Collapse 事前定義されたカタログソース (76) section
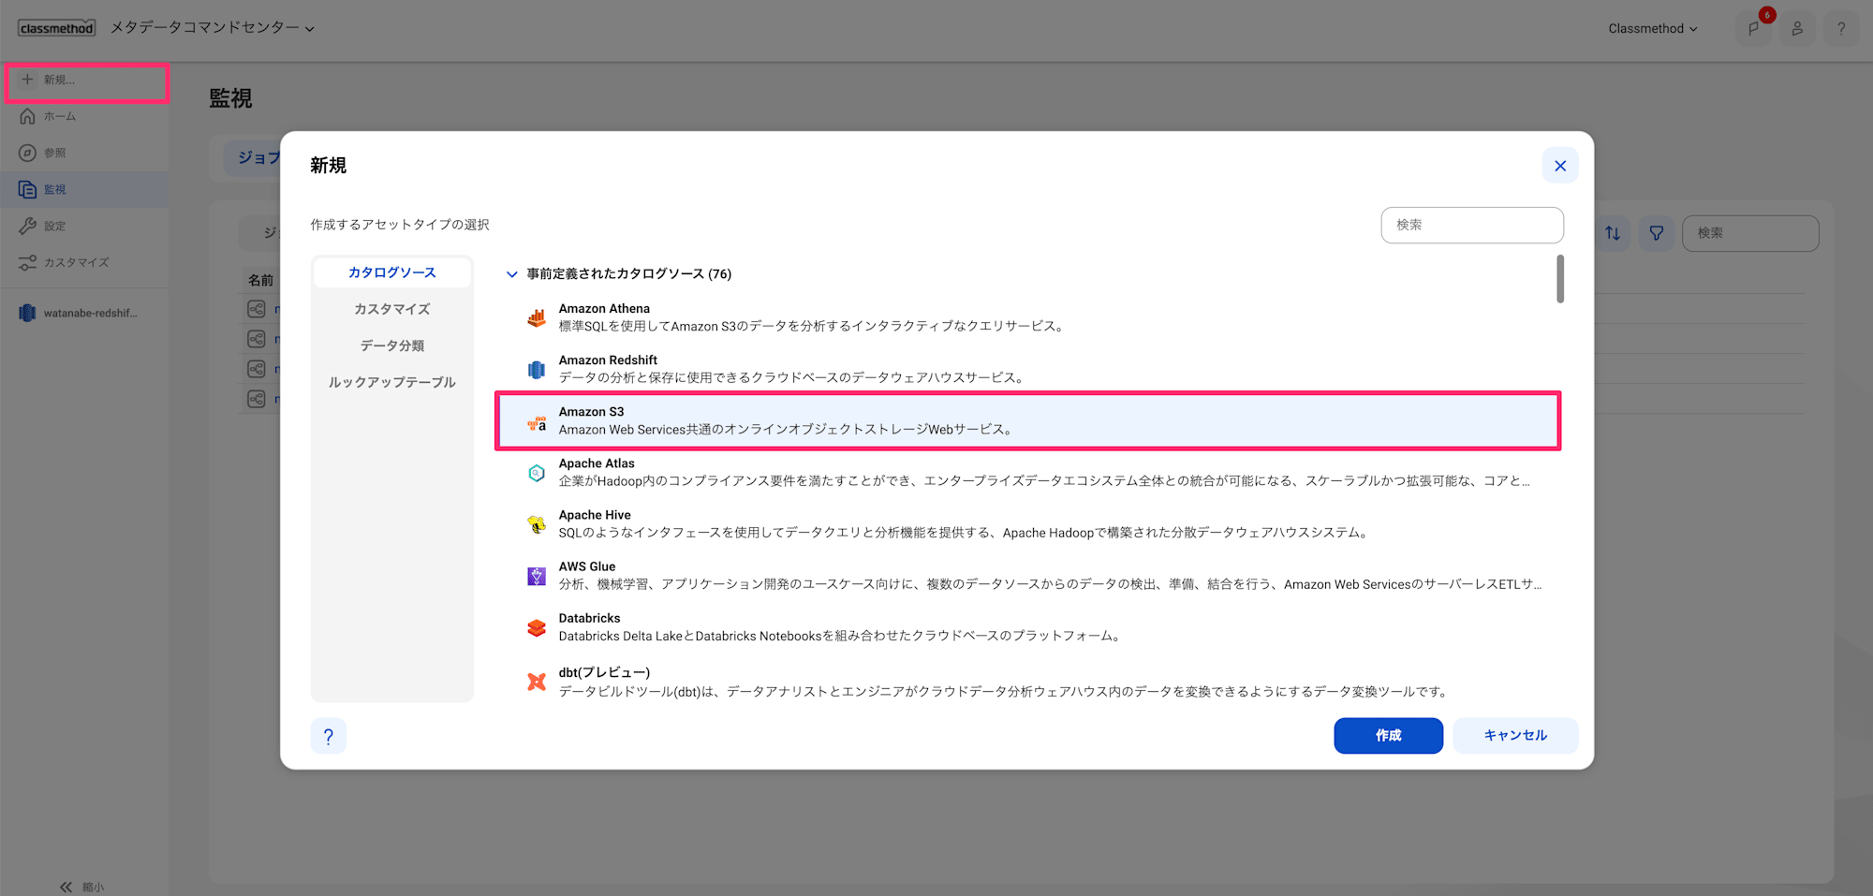 click(x=511, y=274)
